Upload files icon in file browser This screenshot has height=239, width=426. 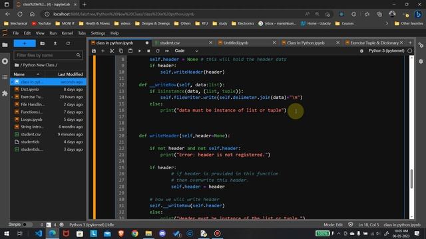click(55, 43)
